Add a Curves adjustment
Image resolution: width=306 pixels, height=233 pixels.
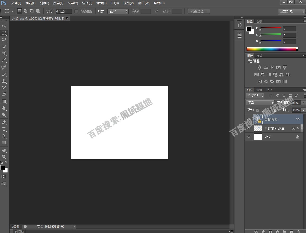[272, 68]
